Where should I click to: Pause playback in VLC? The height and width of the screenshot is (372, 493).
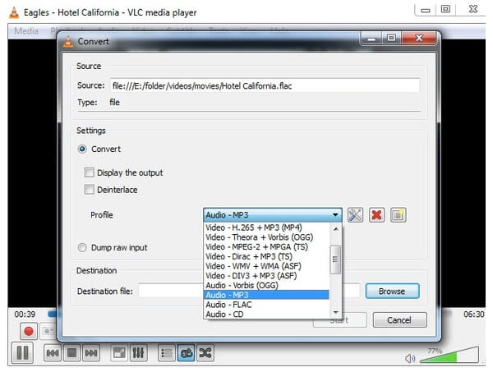[x=22, y=352]
